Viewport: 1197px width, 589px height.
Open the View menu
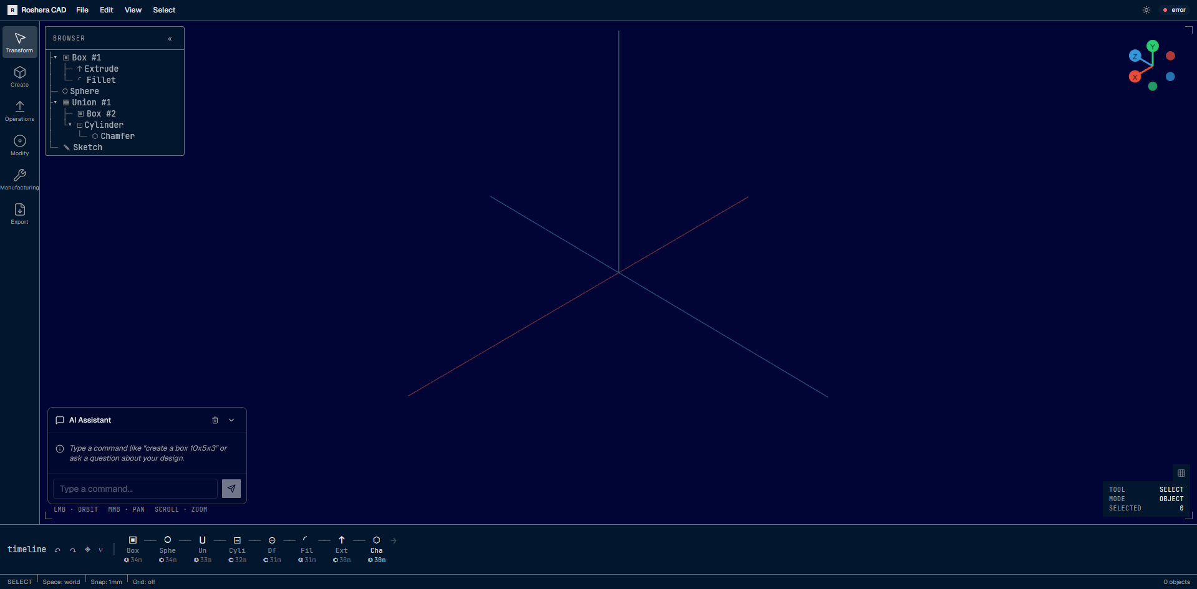[x=133, y=10]
